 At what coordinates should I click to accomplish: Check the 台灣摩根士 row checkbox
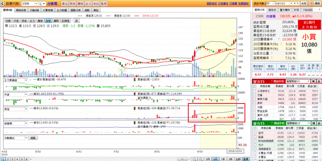(254, 91)
